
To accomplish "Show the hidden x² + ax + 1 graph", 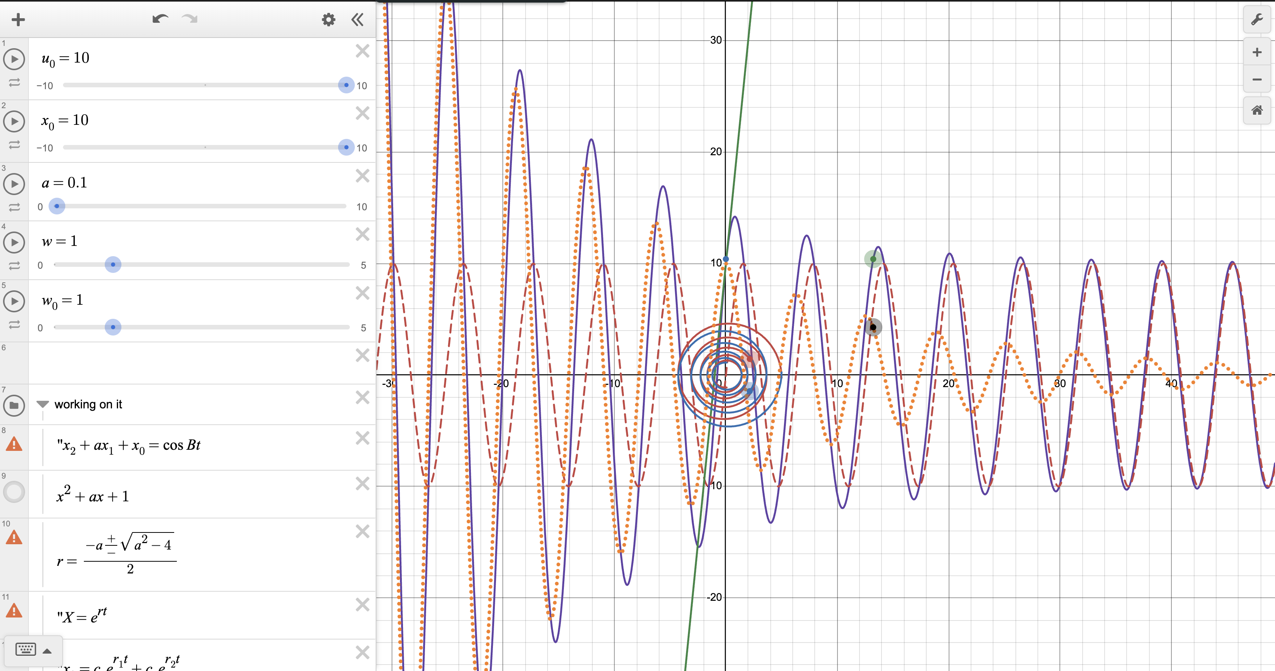I will (14, 492).
